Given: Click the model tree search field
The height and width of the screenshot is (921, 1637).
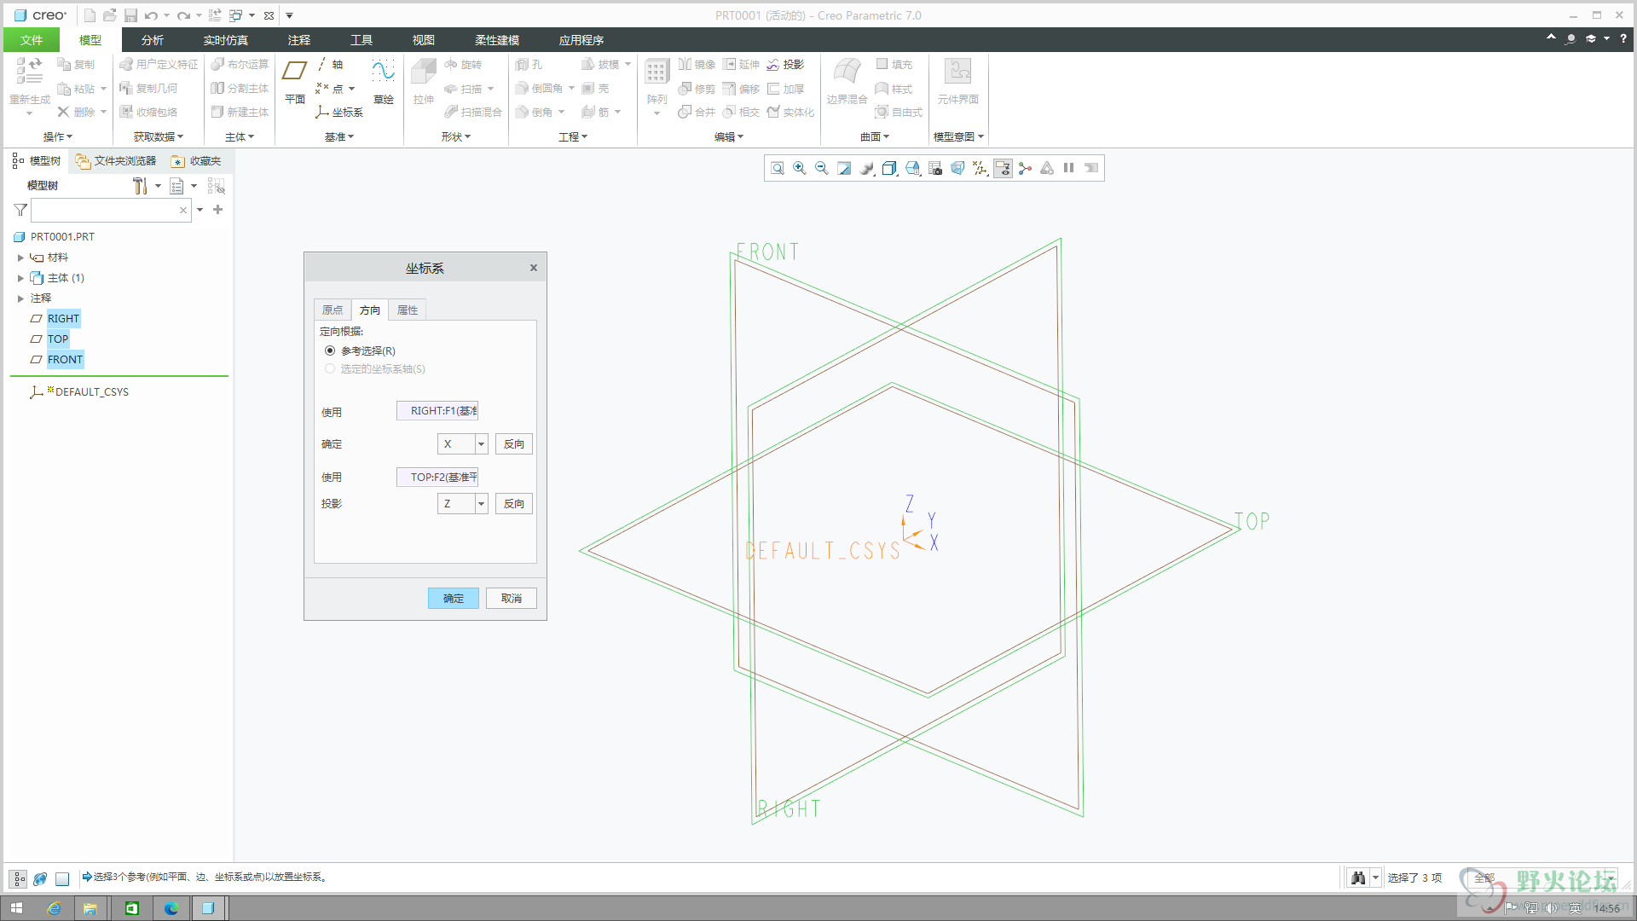Looking at the screenshot, I should [x=111, y=210].
